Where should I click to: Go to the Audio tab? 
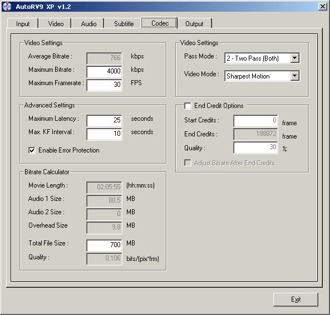click(x=88, y=23)
